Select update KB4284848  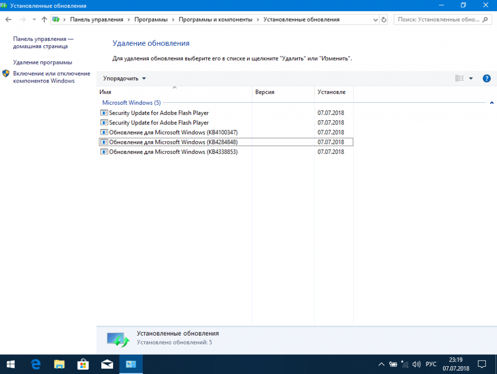[x=226, y=142]
